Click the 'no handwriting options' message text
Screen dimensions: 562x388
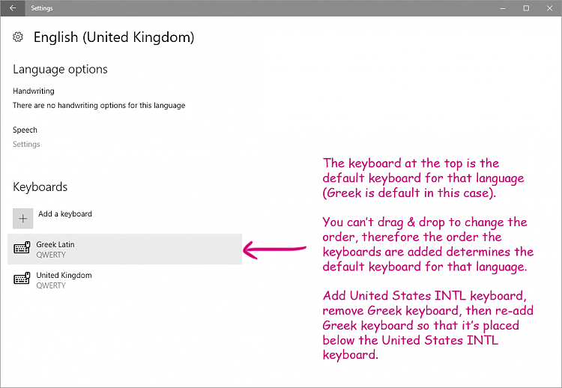click(x=99, y=106)
